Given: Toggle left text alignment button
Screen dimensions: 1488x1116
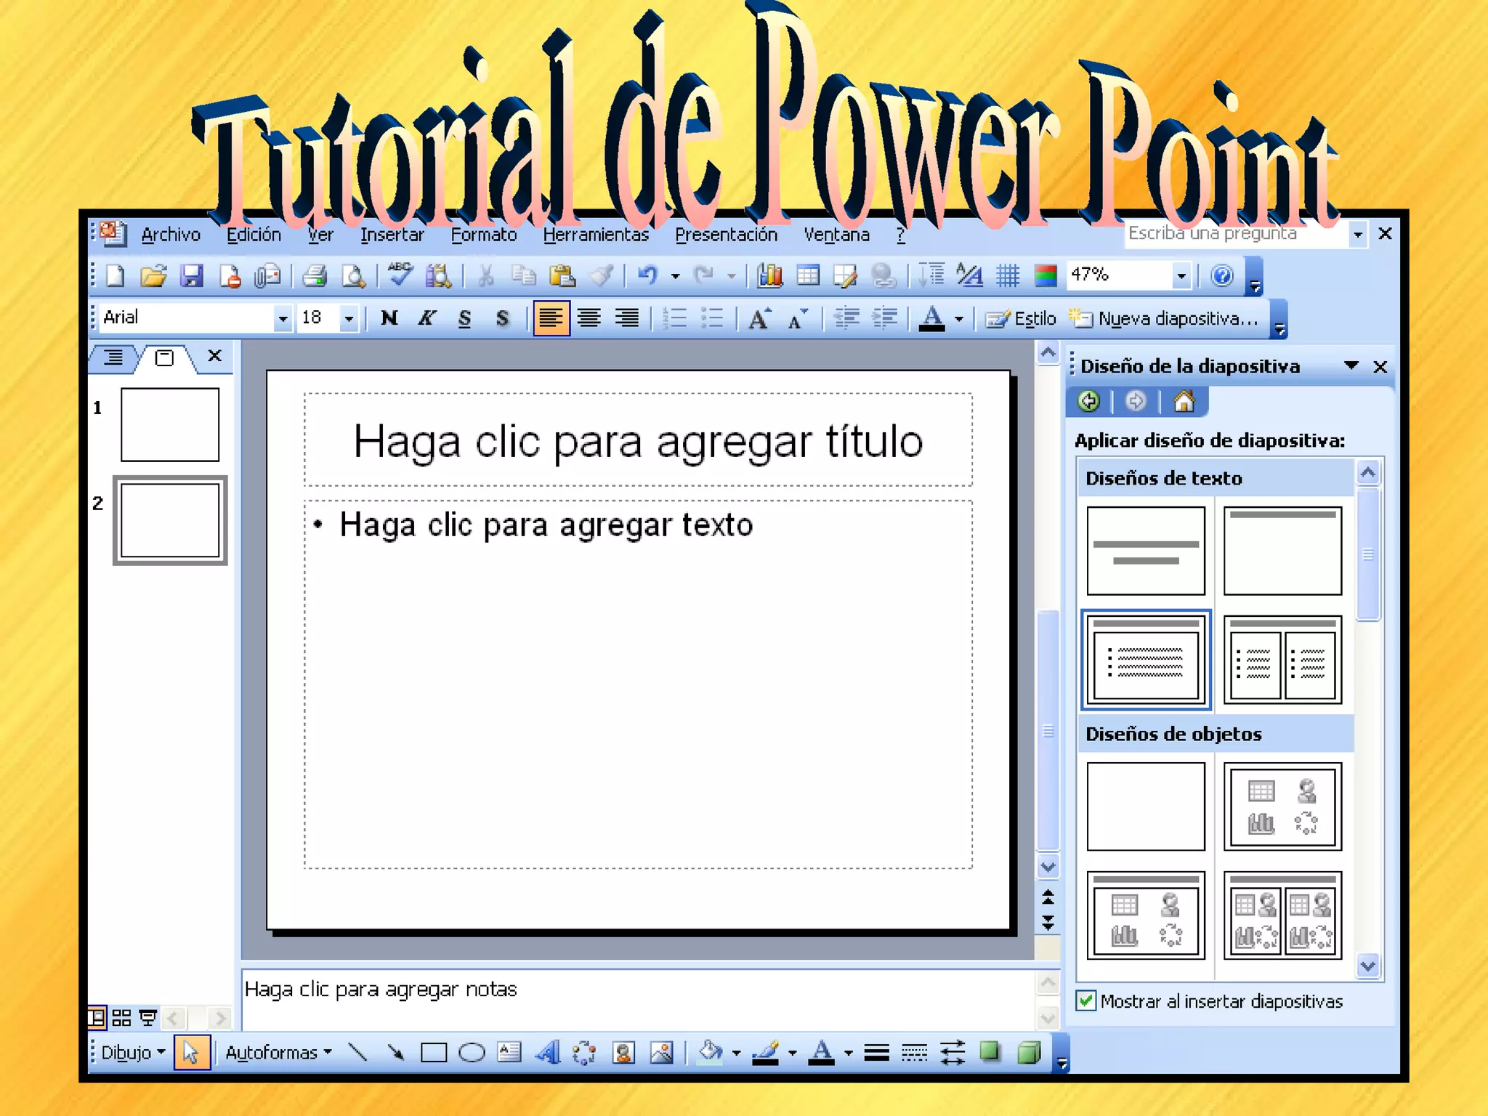Looking at the screenshot, I should tap(551, 318).
